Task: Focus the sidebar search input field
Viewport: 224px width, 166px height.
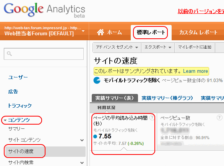Action: click(x=44, y=54)
